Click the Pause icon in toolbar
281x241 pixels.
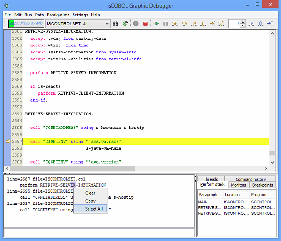165,23
